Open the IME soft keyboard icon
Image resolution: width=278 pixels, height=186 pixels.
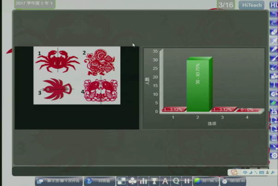(x=261, y=172)
